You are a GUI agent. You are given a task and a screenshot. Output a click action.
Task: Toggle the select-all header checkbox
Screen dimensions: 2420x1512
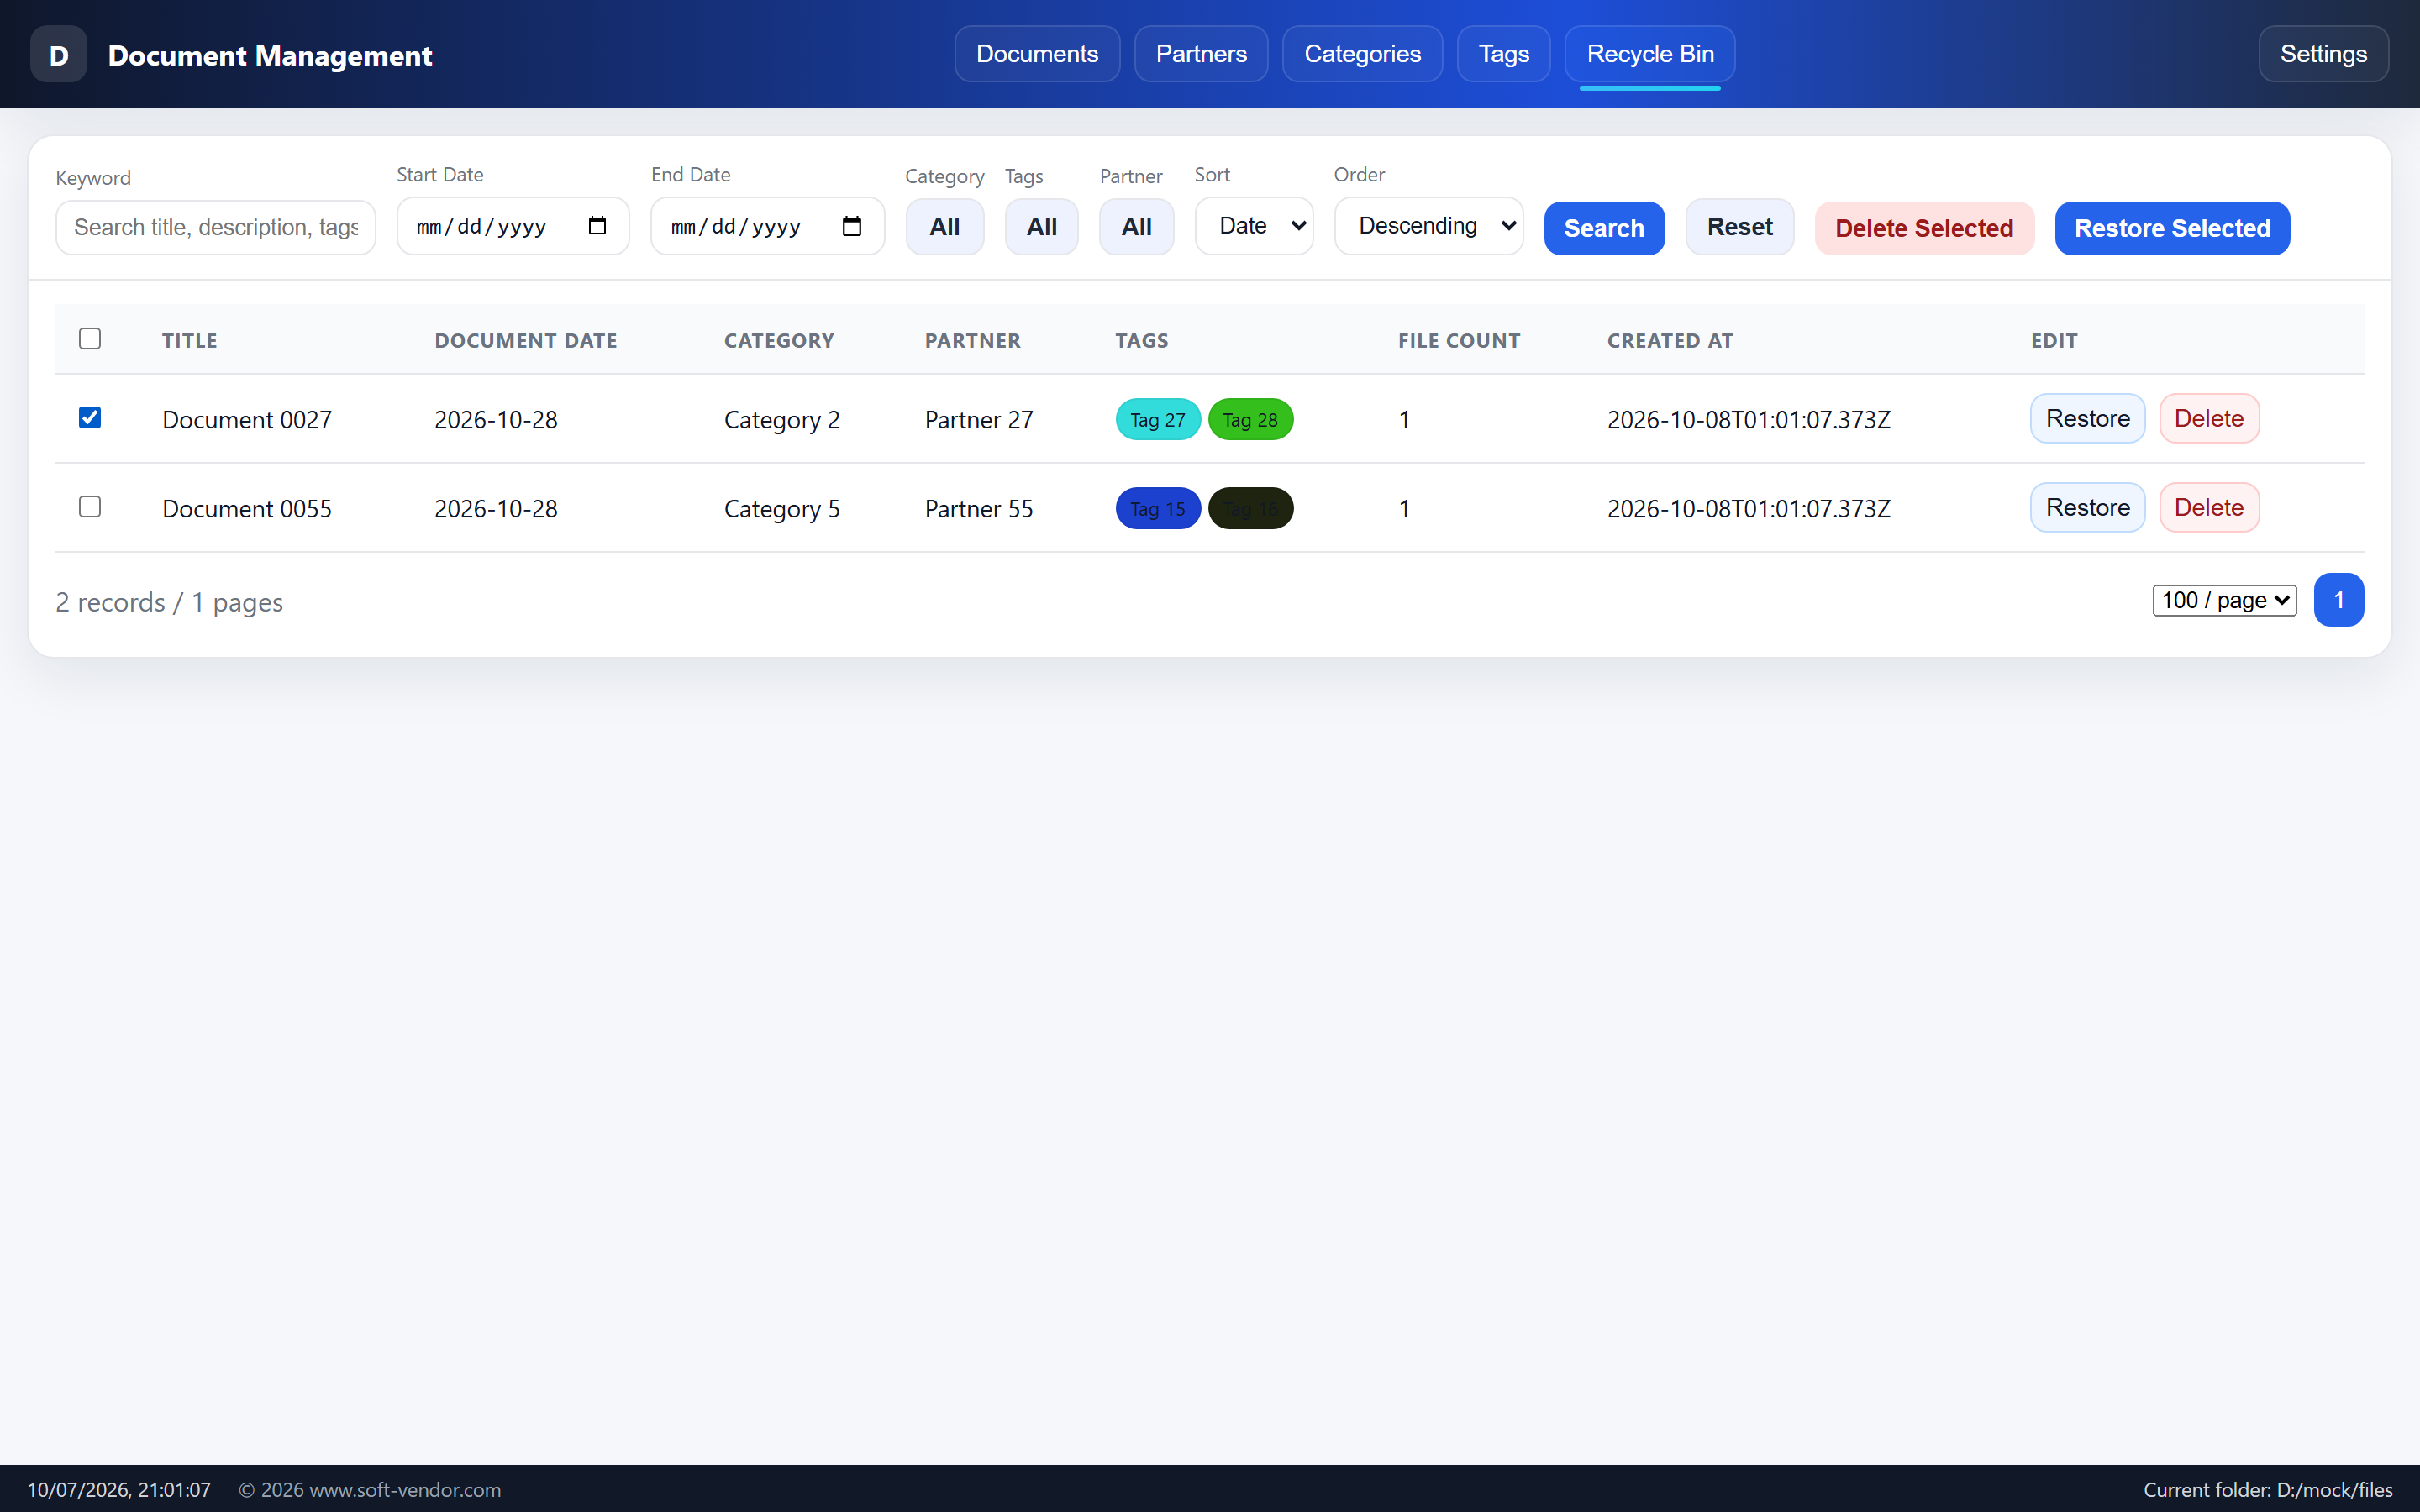tap(90, 339)
